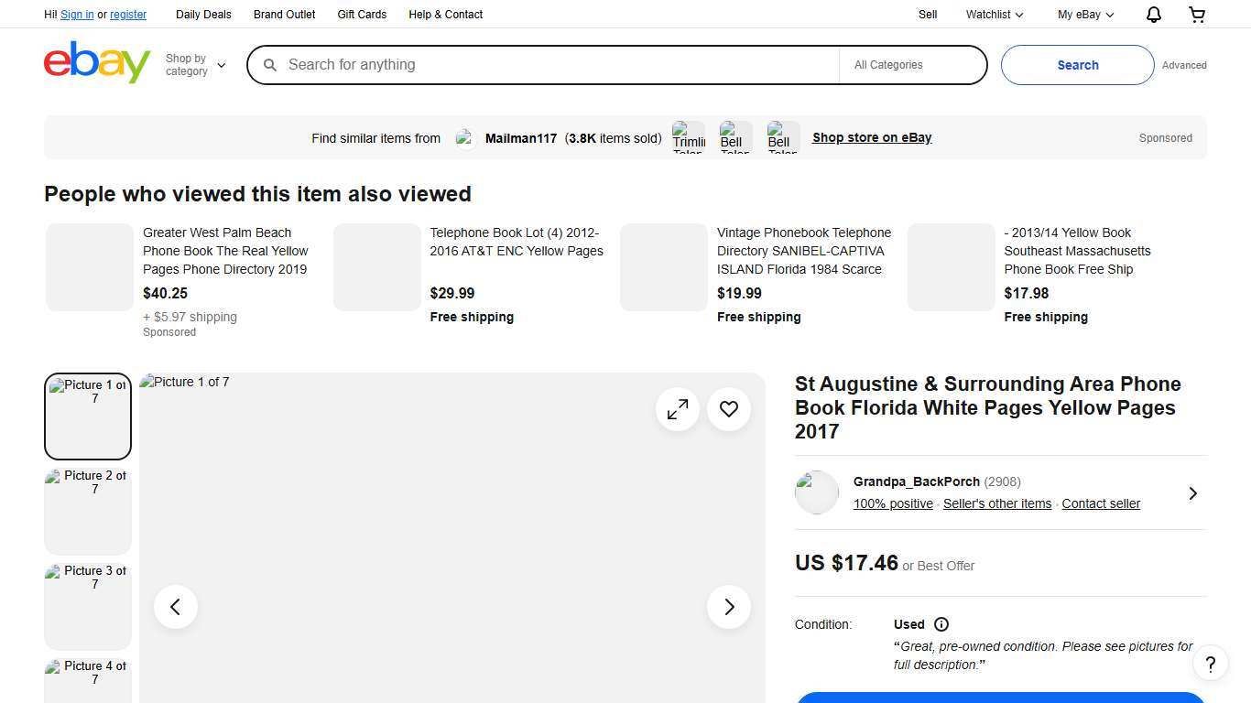Go to Brand Outlet page
This screenshot has height=703, width=1251.
284,15
